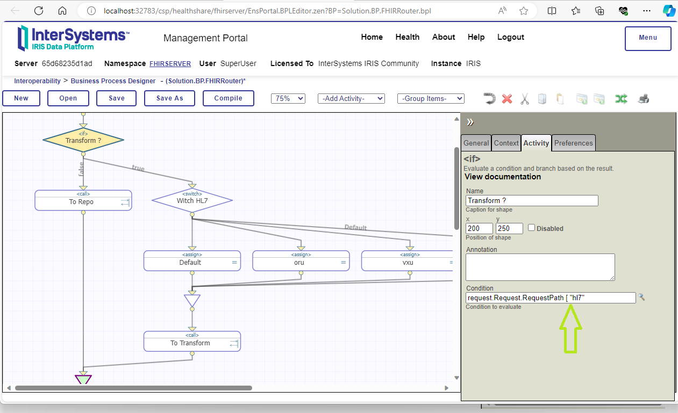
Task: Open the Preferences tab
Action: tap(573, 143)
